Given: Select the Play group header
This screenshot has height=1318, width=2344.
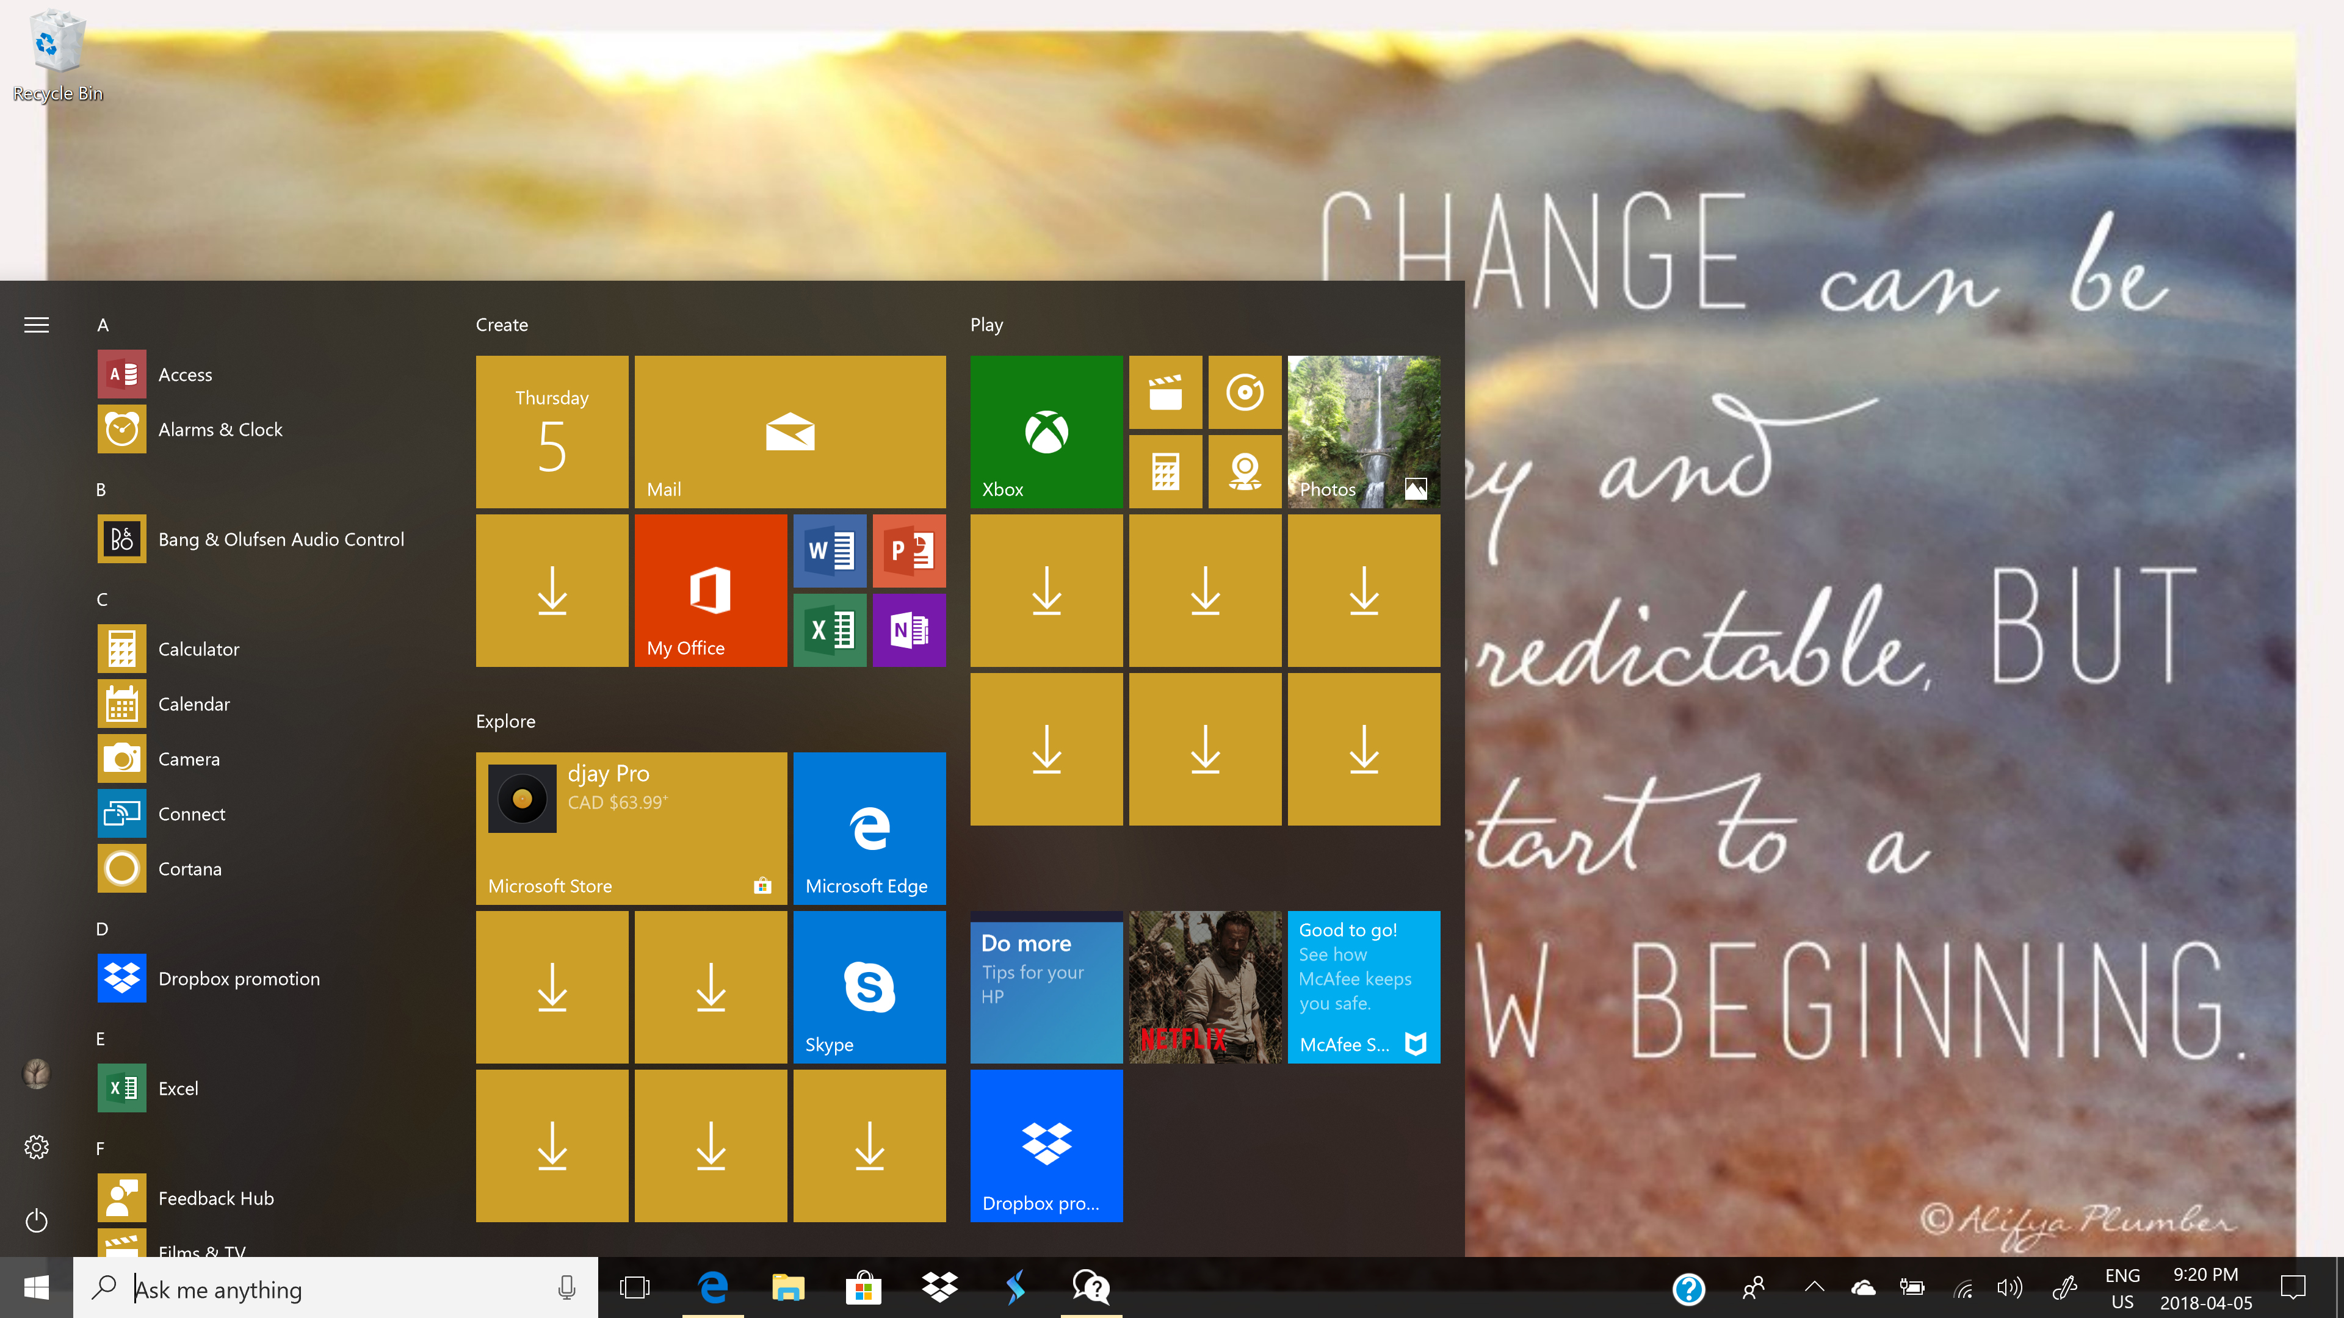Looking at the screenshot, I should click(986, 325).
